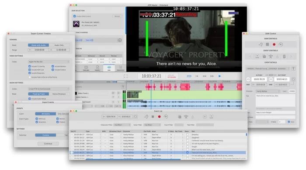Viewport: 306px width, 170px height.
Task: Click the review play icon in DAW Control
Action: [281, 44]
